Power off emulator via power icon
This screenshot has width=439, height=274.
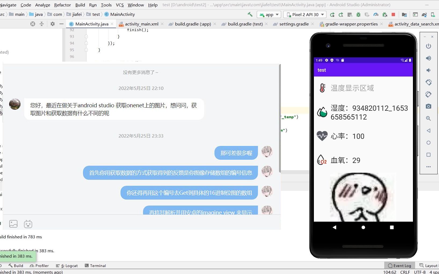[429, 46]
